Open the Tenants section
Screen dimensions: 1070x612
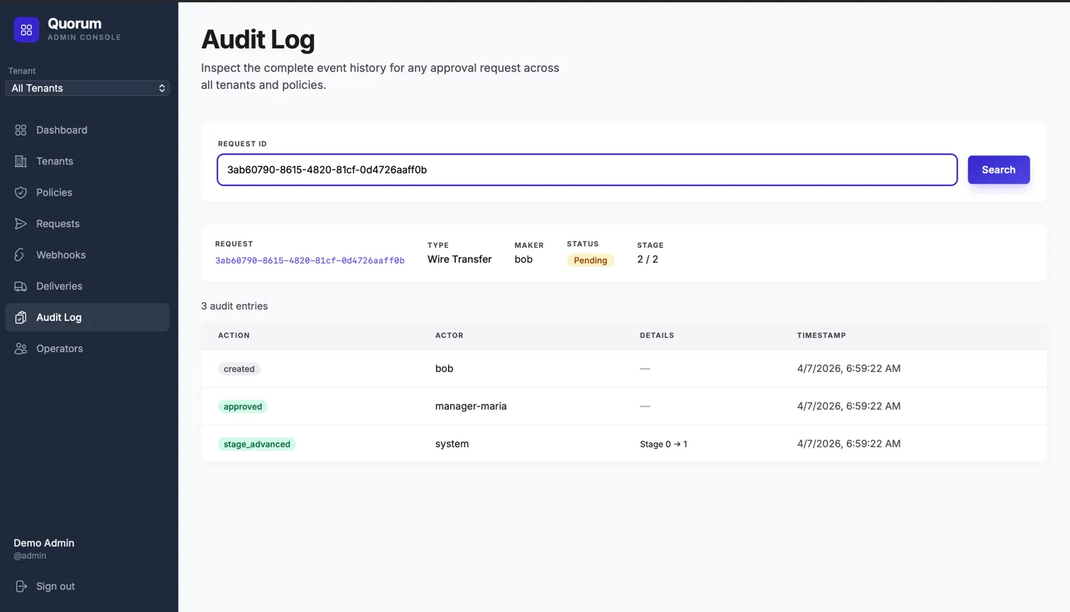[x=87, y=161]
